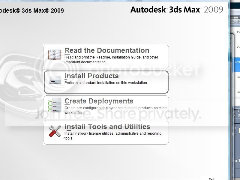This screenshot has height=180, width=240.
Task: Choose the Install Products heading
Action: click(x=91, y=76)
